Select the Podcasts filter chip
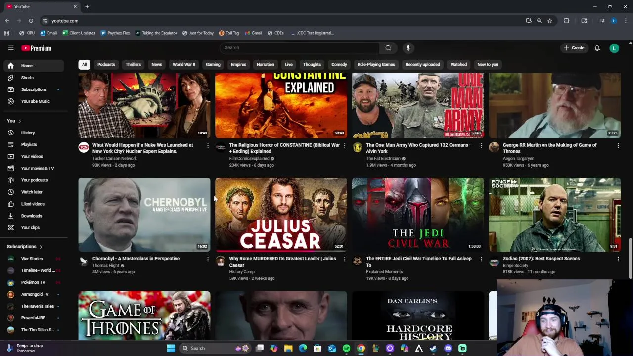 point(106,64)
